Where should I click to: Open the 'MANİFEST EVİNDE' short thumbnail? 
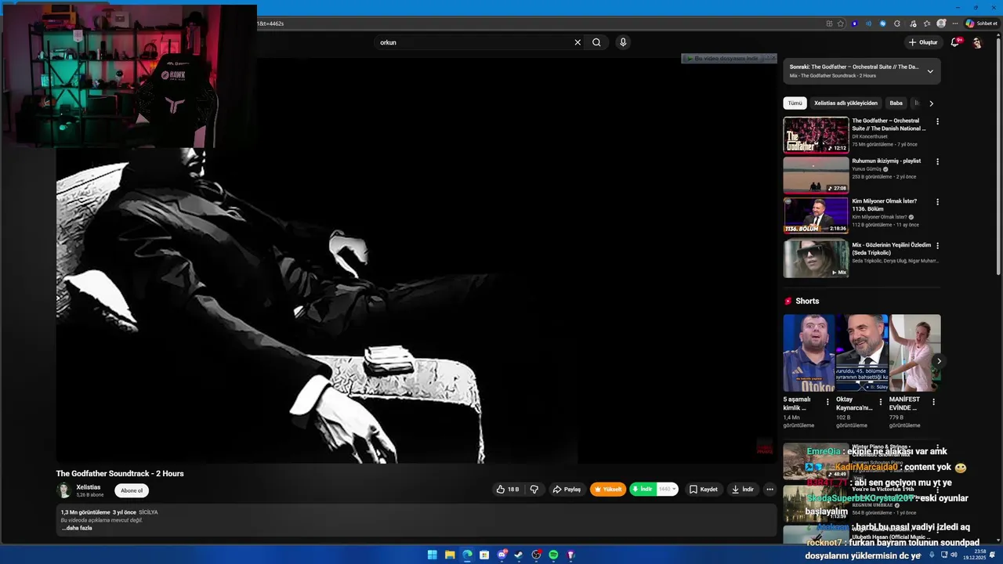tap(915, 353)
